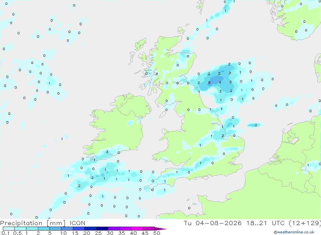Viewport: 321px width, 235px height.
Task: Click the '45' legend scale label
Action: pos(145,233)
